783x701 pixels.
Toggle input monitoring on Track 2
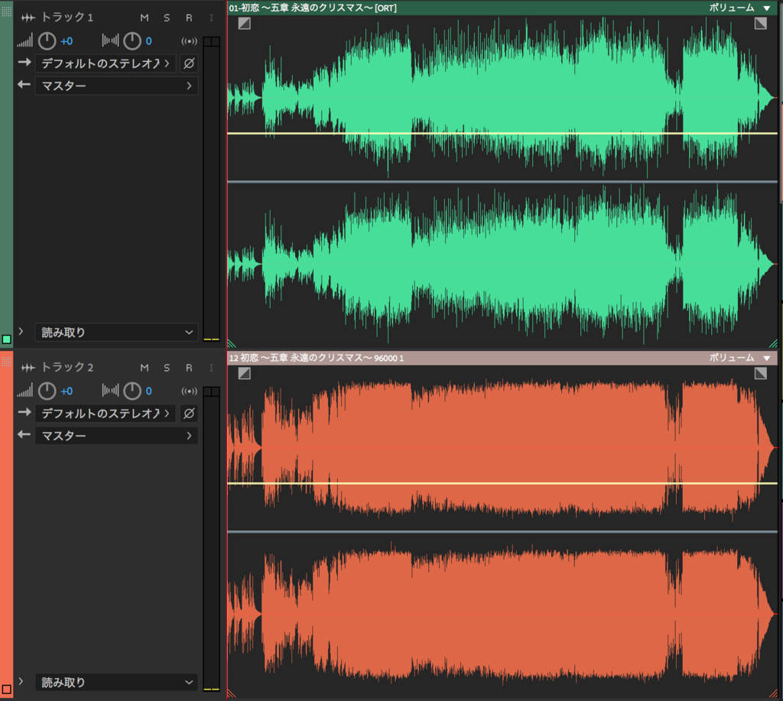tap(211, 368)
